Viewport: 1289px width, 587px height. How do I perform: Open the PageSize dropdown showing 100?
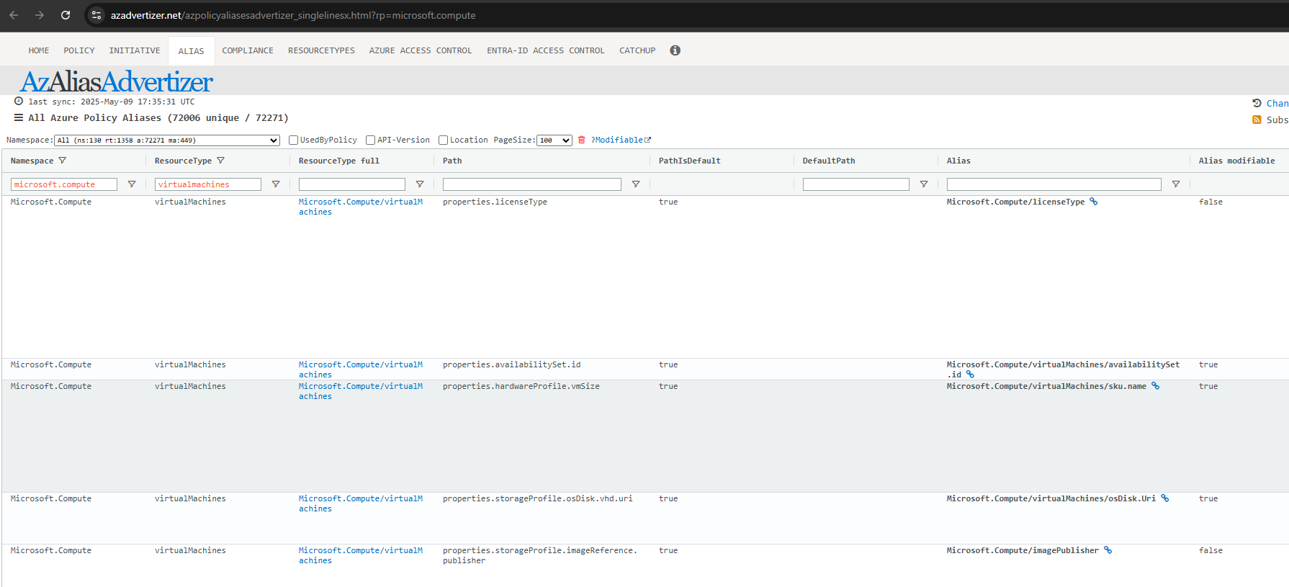coord(554,140)
